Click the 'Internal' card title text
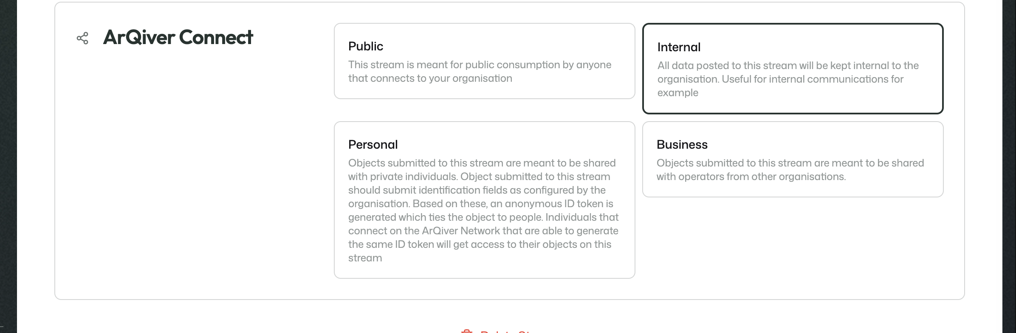Screen dimensions: 1016x333 (x=679, y=47)
